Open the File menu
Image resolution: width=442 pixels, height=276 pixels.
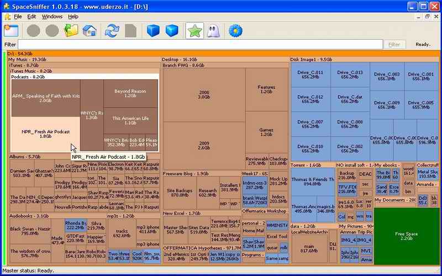tap(18, 17)
